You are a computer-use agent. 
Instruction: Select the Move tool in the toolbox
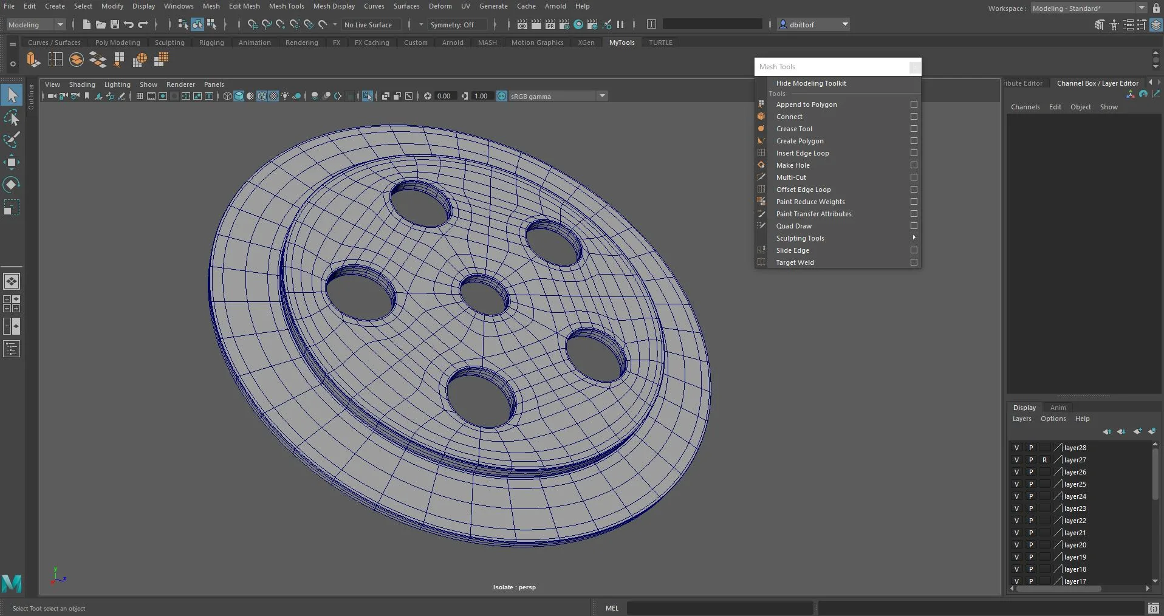pyautogui.click(x=12, y=162)
